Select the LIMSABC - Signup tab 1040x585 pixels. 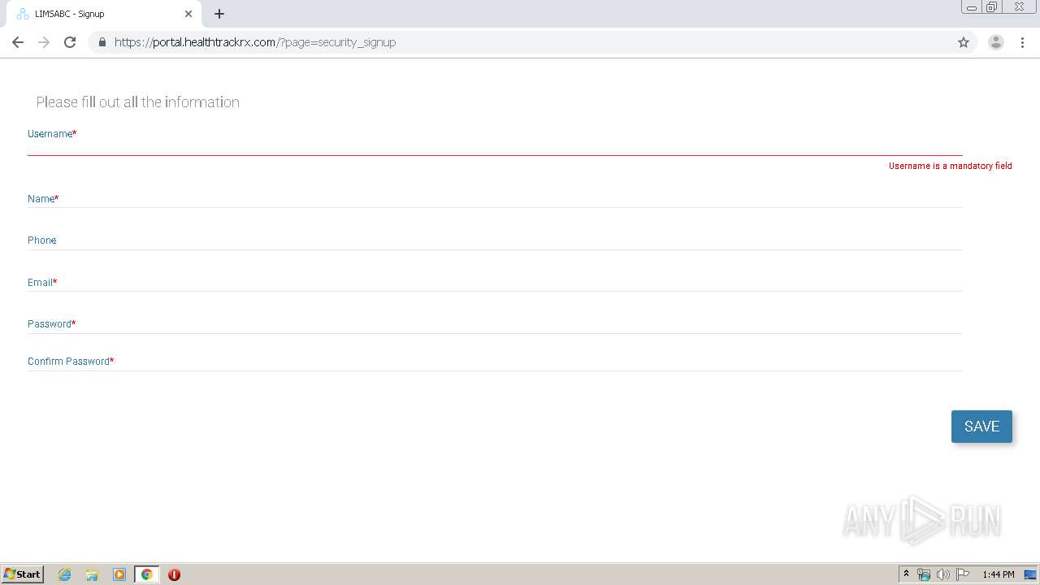[x=103, y=14]
